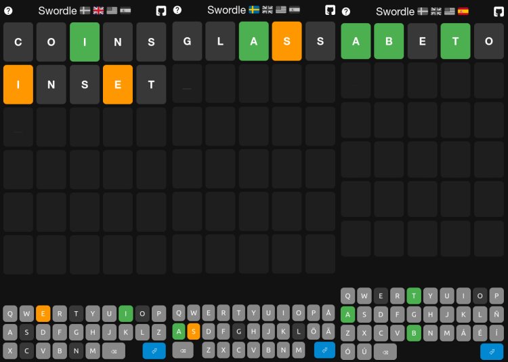
Task: Tap the É key on Spanish keyboard
Action: tap(480, 333)
